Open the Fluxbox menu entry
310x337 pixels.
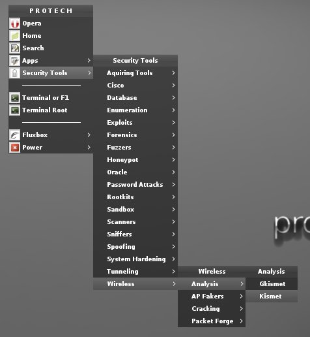click(51, 135)
